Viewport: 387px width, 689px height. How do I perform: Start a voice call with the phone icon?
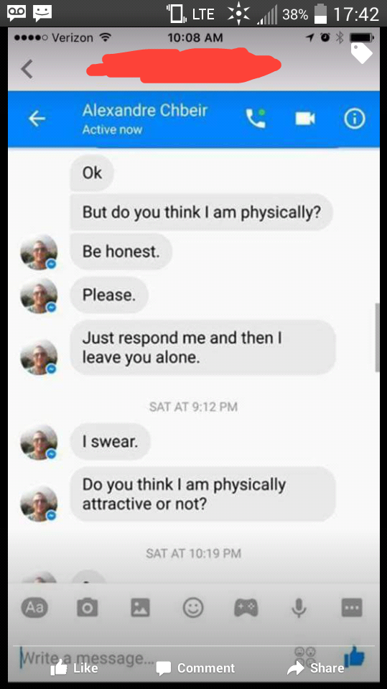256,119
